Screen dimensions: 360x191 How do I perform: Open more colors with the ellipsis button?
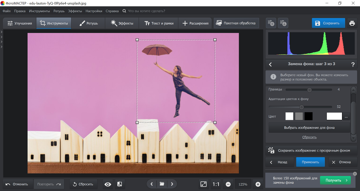(x=346, y=117)
